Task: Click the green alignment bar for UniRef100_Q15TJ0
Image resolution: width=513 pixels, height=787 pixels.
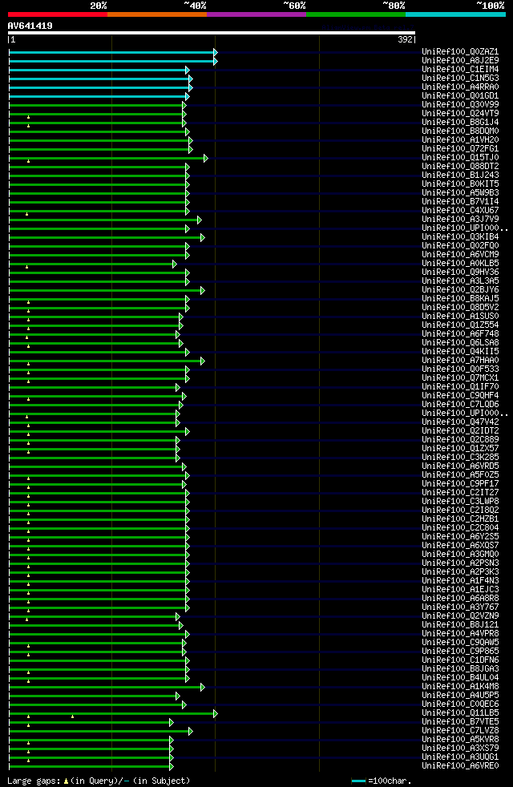Action: [107, 158]
